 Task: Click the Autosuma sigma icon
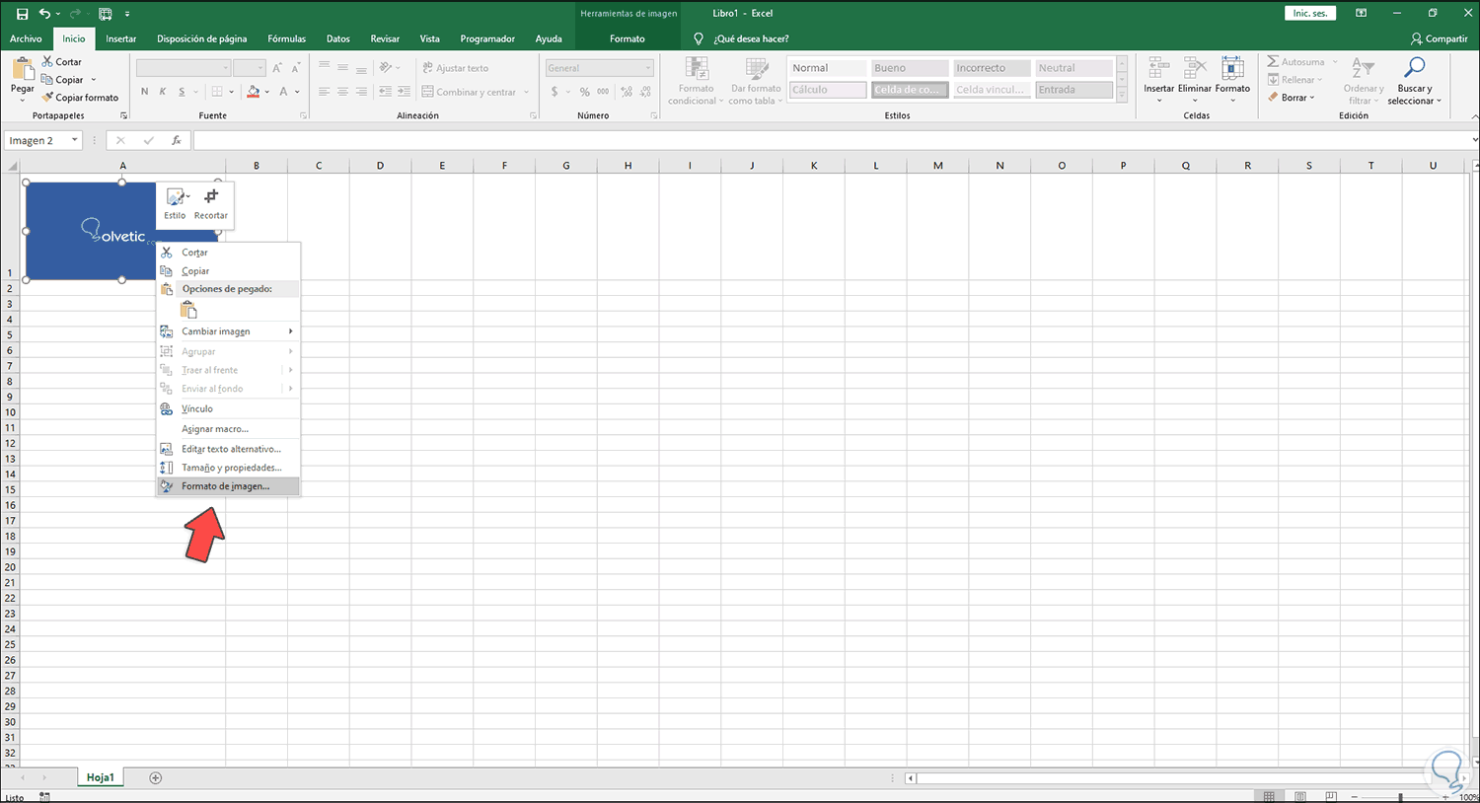coord(1273,61)
